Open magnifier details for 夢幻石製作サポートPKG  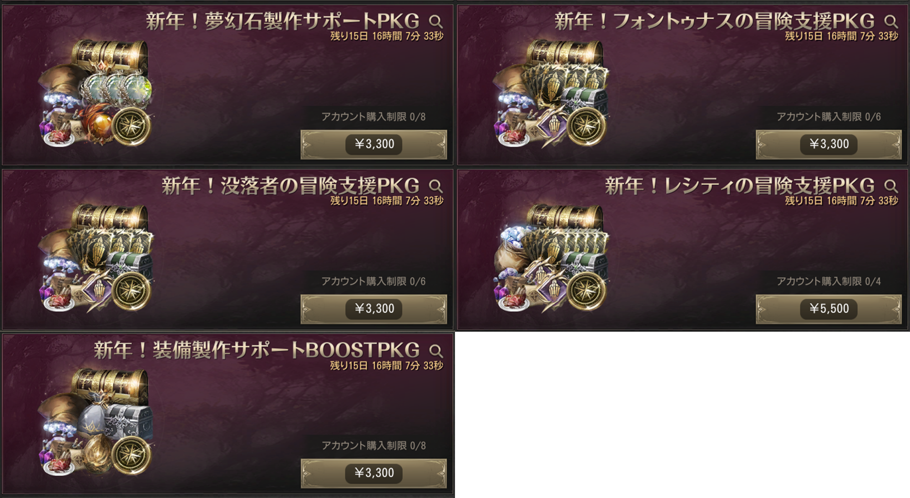pos(435,21)
